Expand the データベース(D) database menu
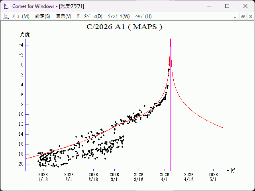The height and width of the screenshot is (191, 255). pyautogui.click(x=89, y=16)
